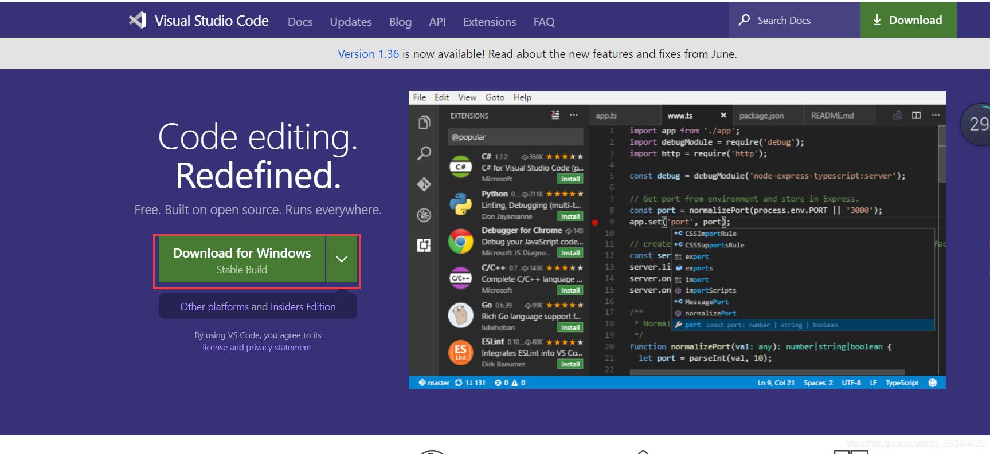Click the editor vertical scrollbar

pyautogui.click(x=941, y=155)
